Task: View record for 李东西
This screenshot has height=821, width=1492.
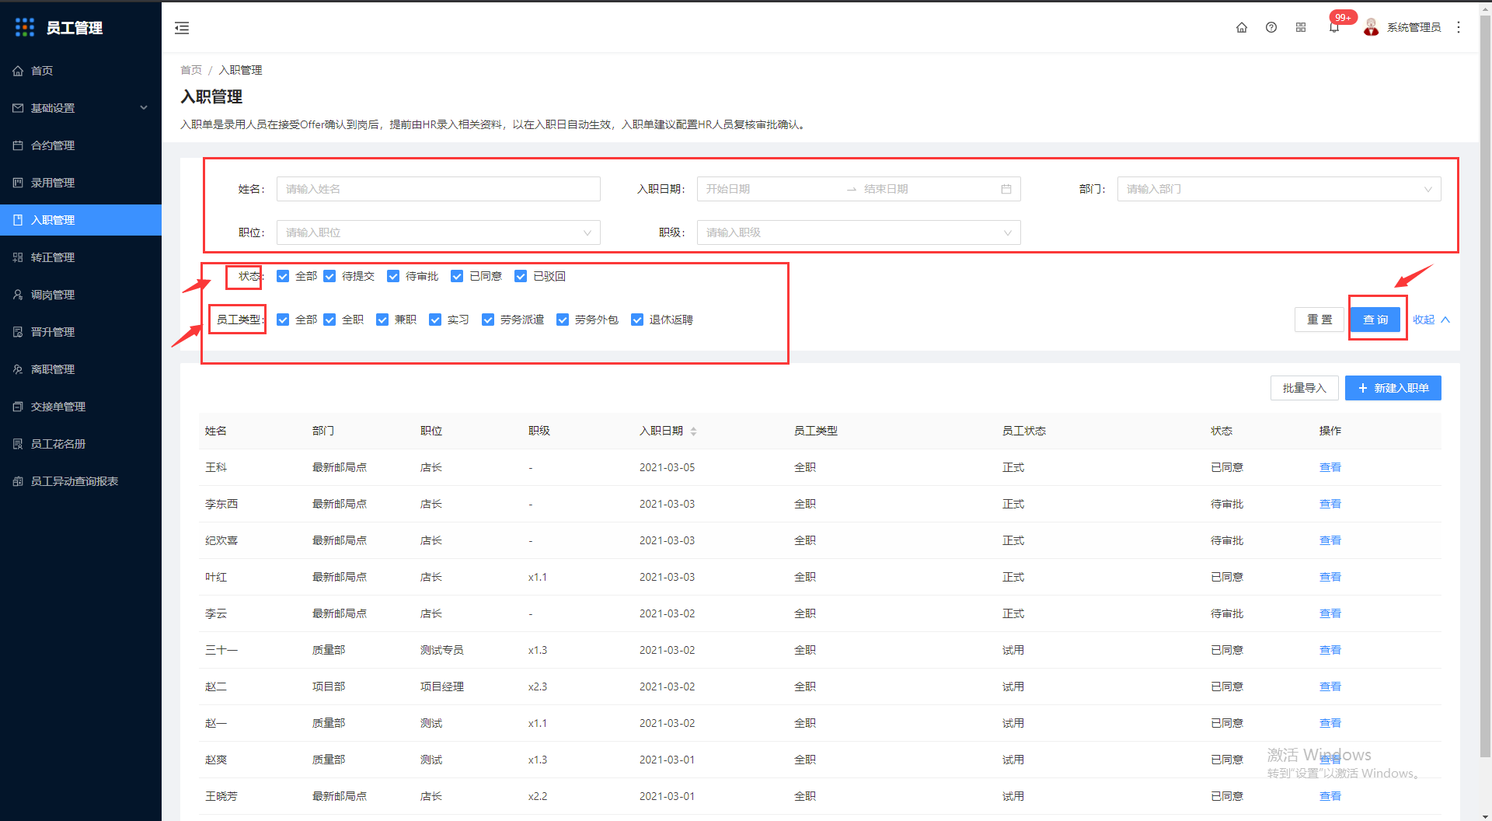Action: point(1330,504)
